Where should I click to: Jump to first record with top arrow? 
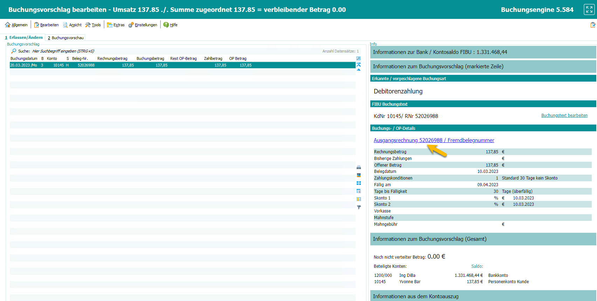(x=358, y=65)
